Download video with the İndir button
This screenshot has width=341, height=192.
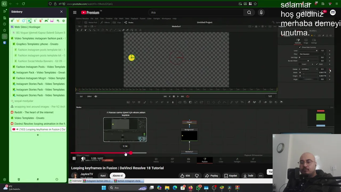coord(248,176)
